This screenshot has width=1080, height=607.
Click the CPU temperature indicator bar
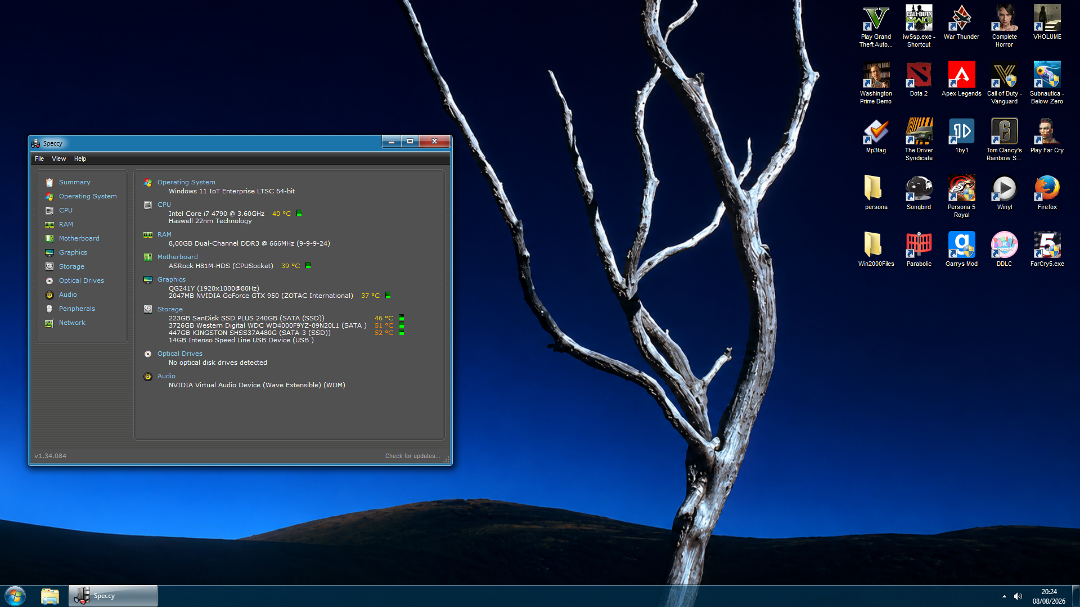tap(299, 213)
